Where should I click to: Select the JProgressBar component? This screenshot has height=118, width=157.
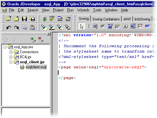148,26
